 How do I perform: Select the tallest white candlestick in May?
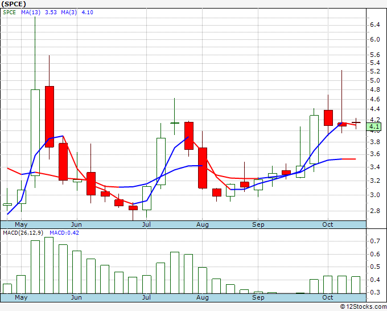click(x=35, y=132)
